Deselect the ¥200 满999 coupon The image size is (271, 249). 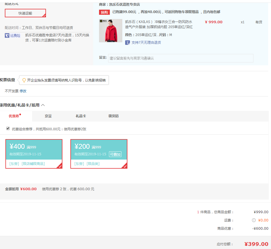[99, 154]
